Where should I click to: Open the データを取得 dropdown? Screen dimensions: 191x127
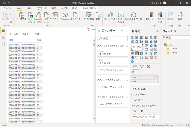click(21, 22)
